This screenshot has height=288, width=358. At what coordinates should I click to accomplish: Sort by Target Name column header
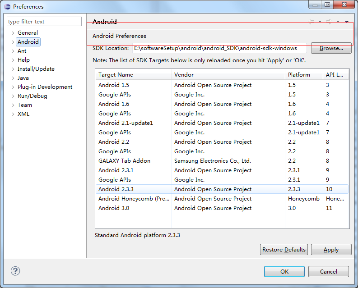coord(133,74)
